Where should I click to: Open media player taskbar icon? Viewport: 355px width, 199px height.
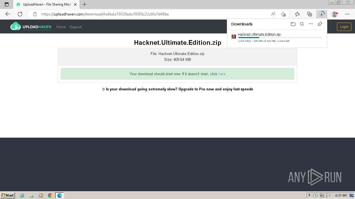point(41,195)
